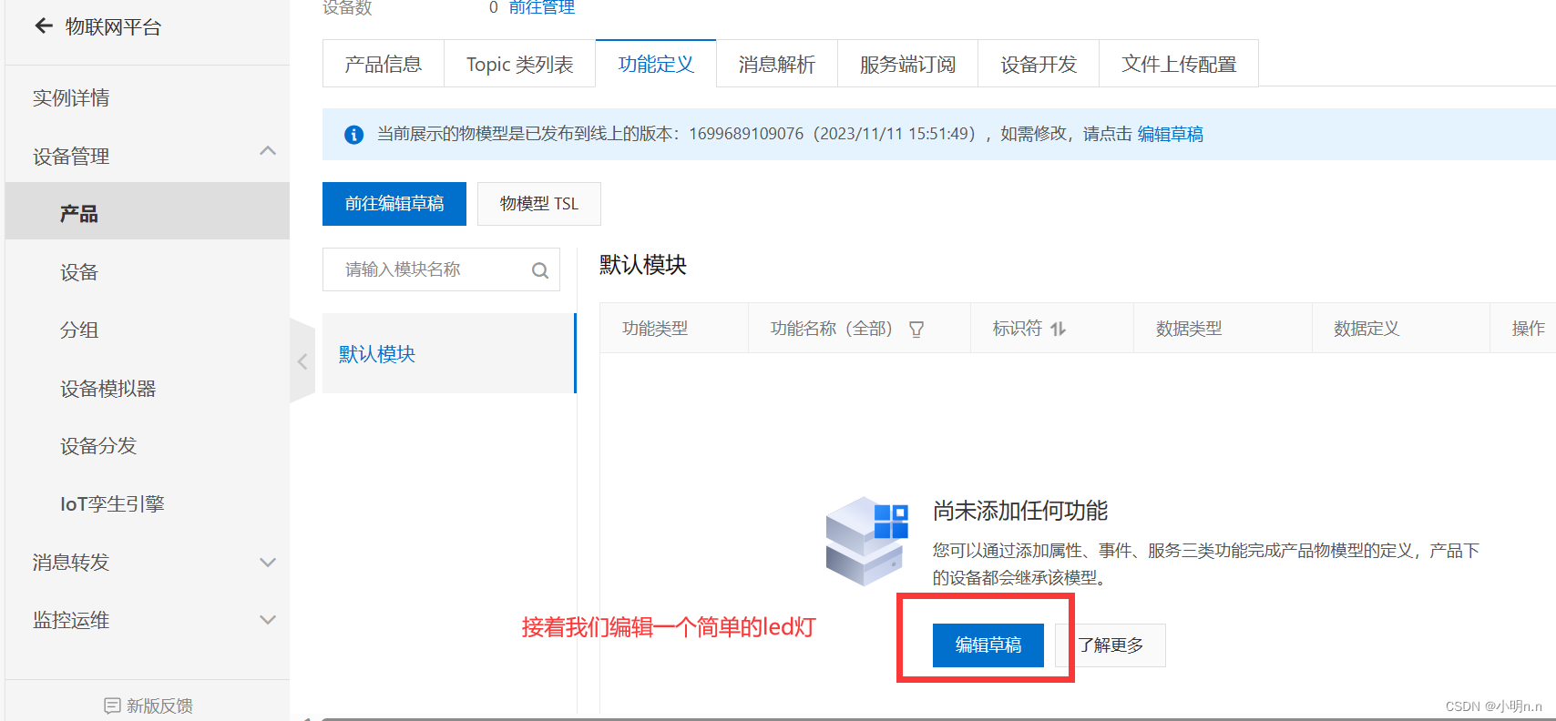Click the back arrow beside 物联网平台
This screenshot has height=721, width=1556.
44,26
